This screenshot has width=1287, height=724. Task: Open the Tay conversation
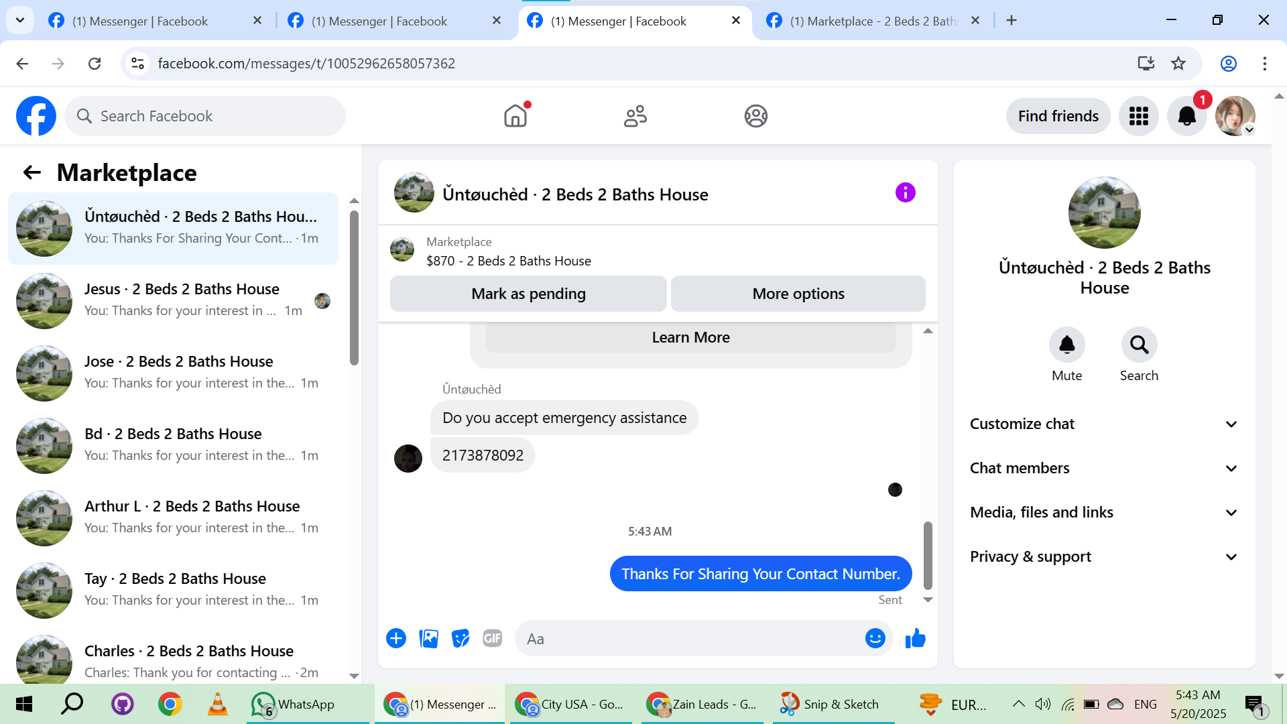tap(174, 589)
